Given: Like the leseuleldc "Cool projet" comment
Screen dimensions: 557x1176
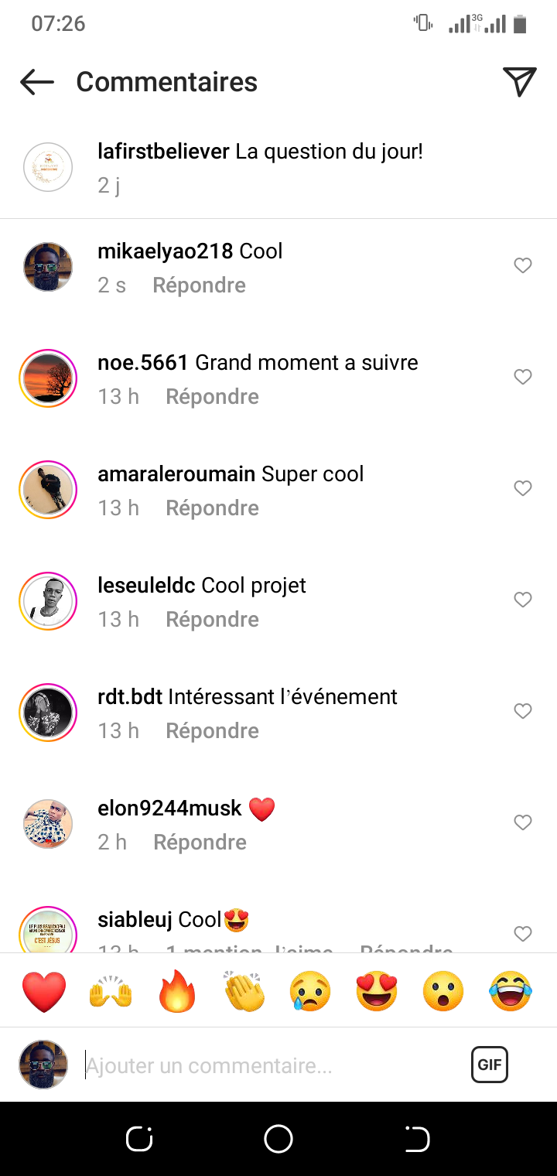Looking at the screenshot, I should pyautogui.click(x=523, y=600).
